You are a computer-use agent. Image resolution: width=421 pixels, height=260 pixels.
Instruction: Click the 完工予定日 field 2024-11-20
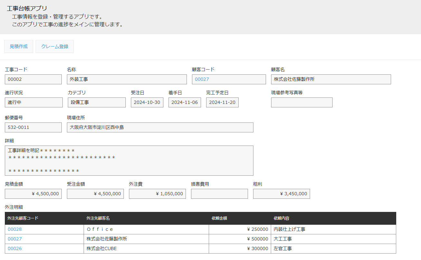222,103
